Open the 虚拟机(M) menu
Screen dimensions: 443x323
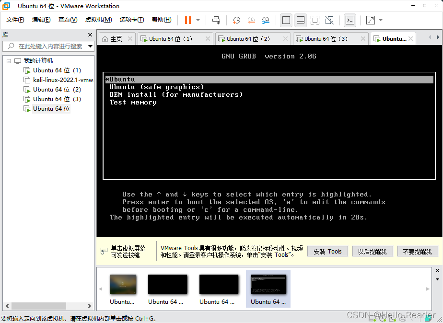(98, 20)
